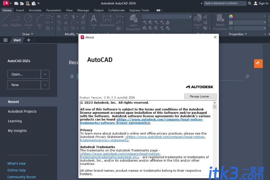This screenshot has height=180, width=270.
Task: Click the New file icon in quick access toolbar
Action: (16, 3)
